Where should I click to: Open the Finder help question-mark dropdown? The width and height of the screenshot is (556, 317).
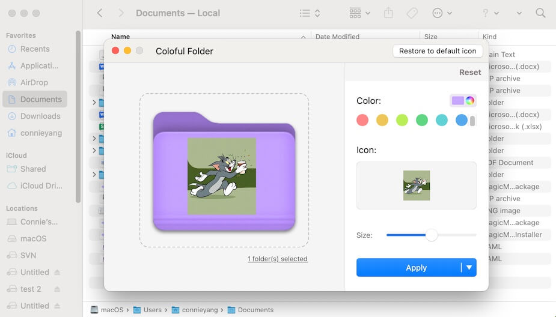tap(490, 13)
